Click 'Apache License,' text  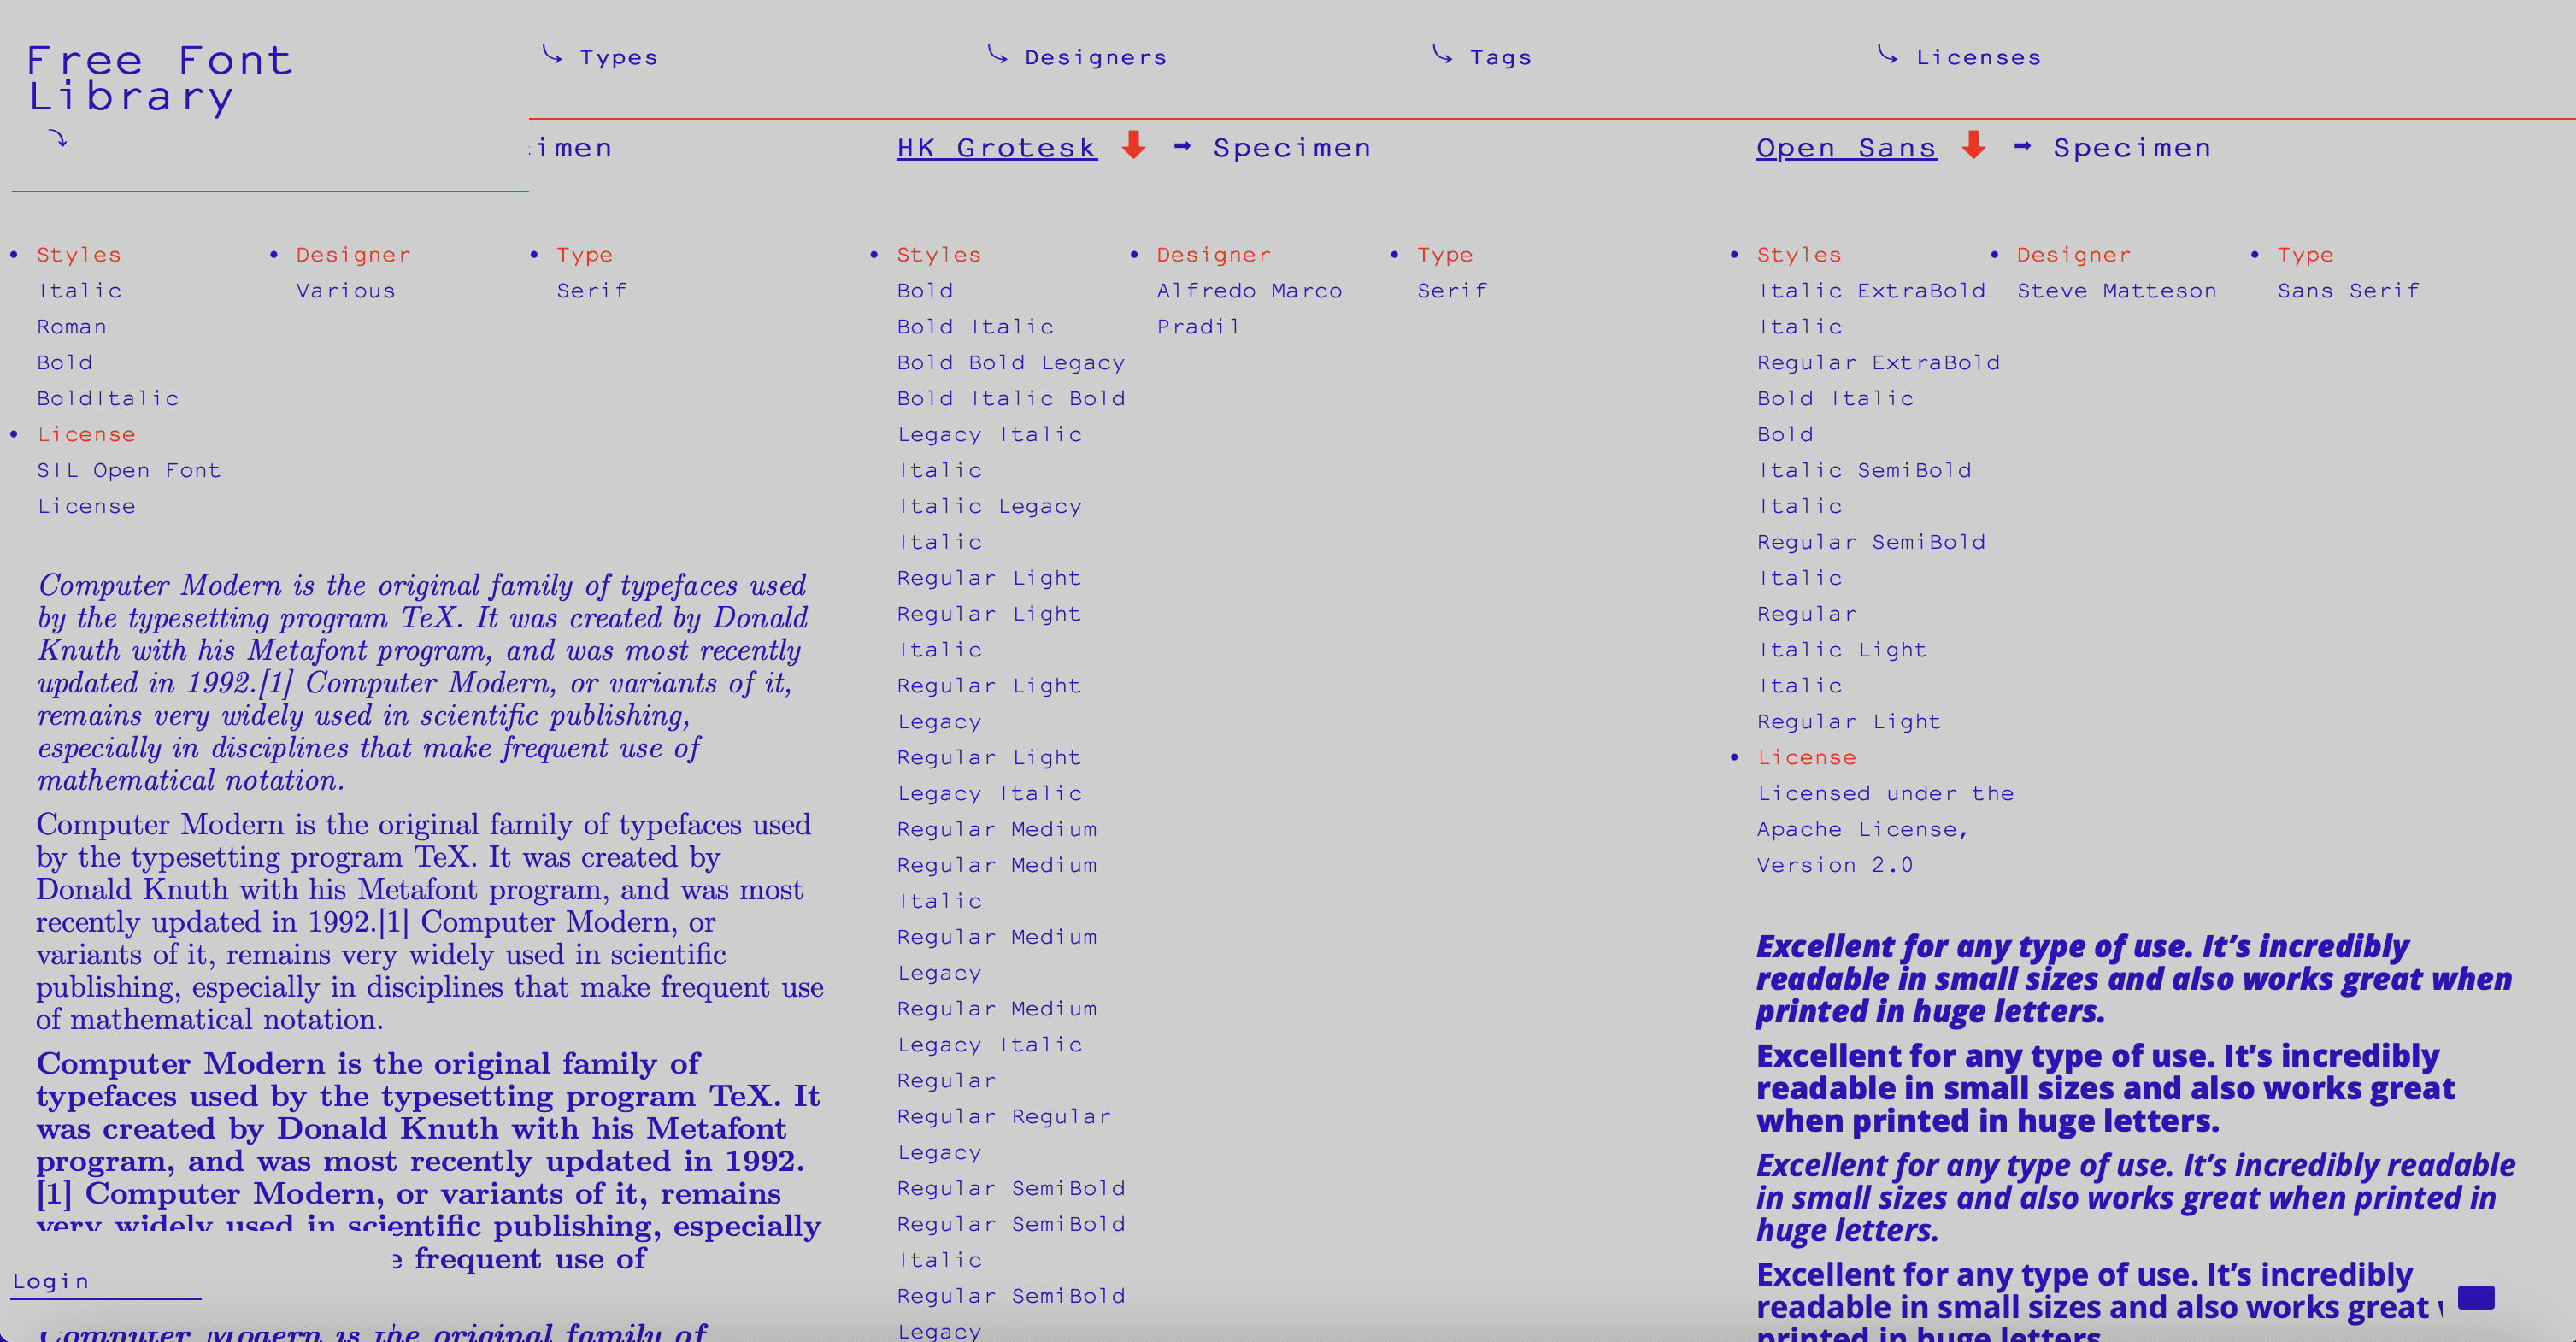(x=1862, y=829)
